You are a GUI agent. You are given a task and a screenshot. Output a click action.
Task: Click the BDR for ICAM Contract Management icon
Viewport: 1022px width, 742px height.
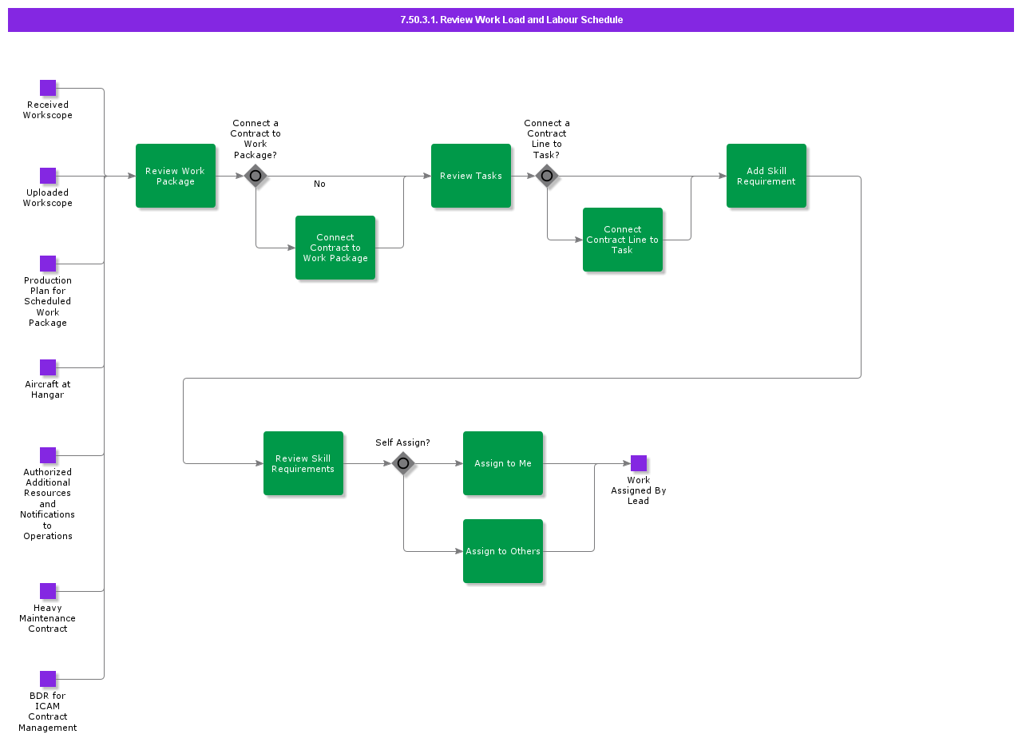click(x=48, y=679)
